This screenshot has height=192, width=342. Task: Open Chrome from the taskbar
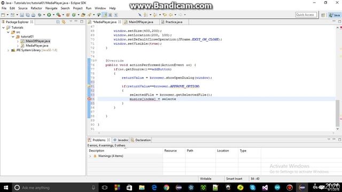[166, 187]
